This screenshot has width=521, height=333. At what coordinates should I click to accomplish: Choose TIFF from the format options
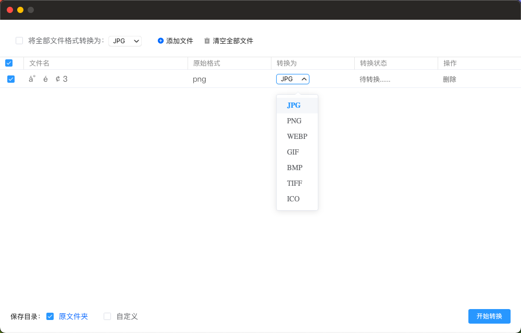click(294, 183)
